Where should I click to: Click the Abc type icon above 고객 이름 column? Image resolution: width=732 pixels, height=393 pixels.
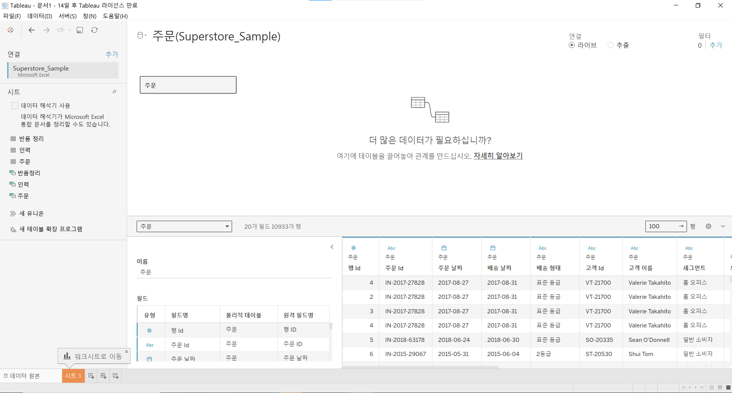pyautogui.click(x=635, y=248)
